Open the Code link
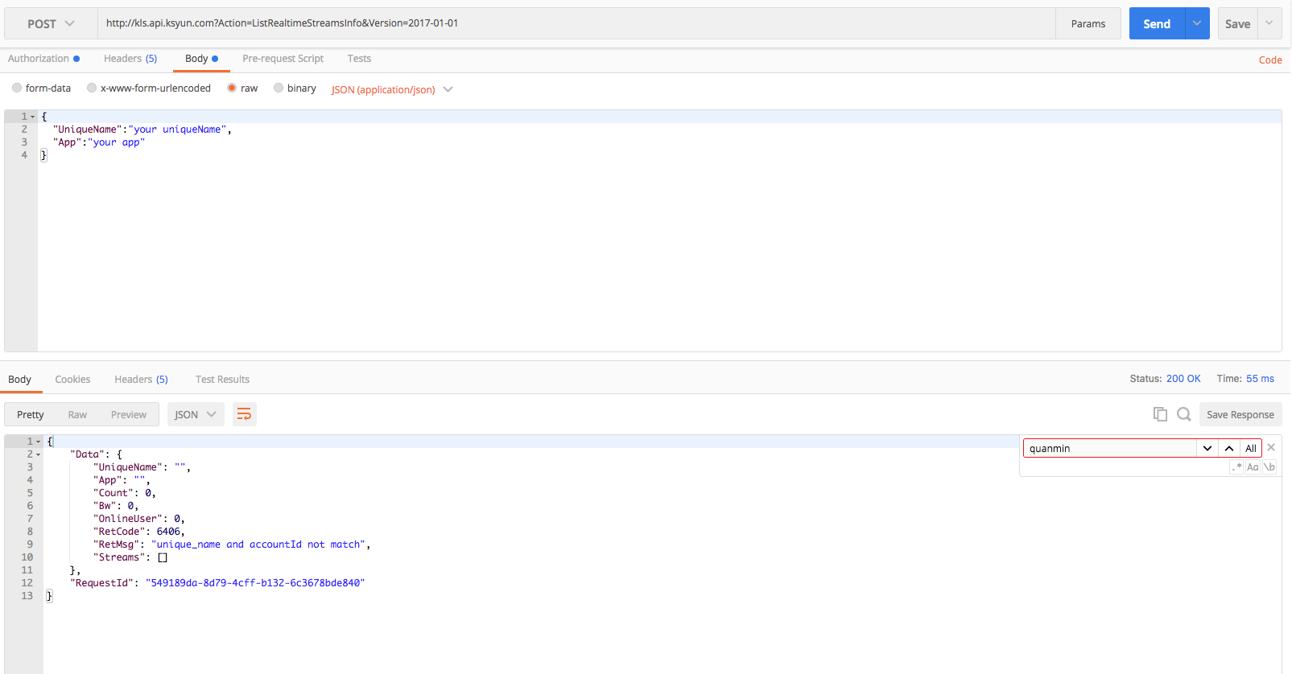Image resolution: width=1292 pixels, height=674 pixels. point(1269,60)
